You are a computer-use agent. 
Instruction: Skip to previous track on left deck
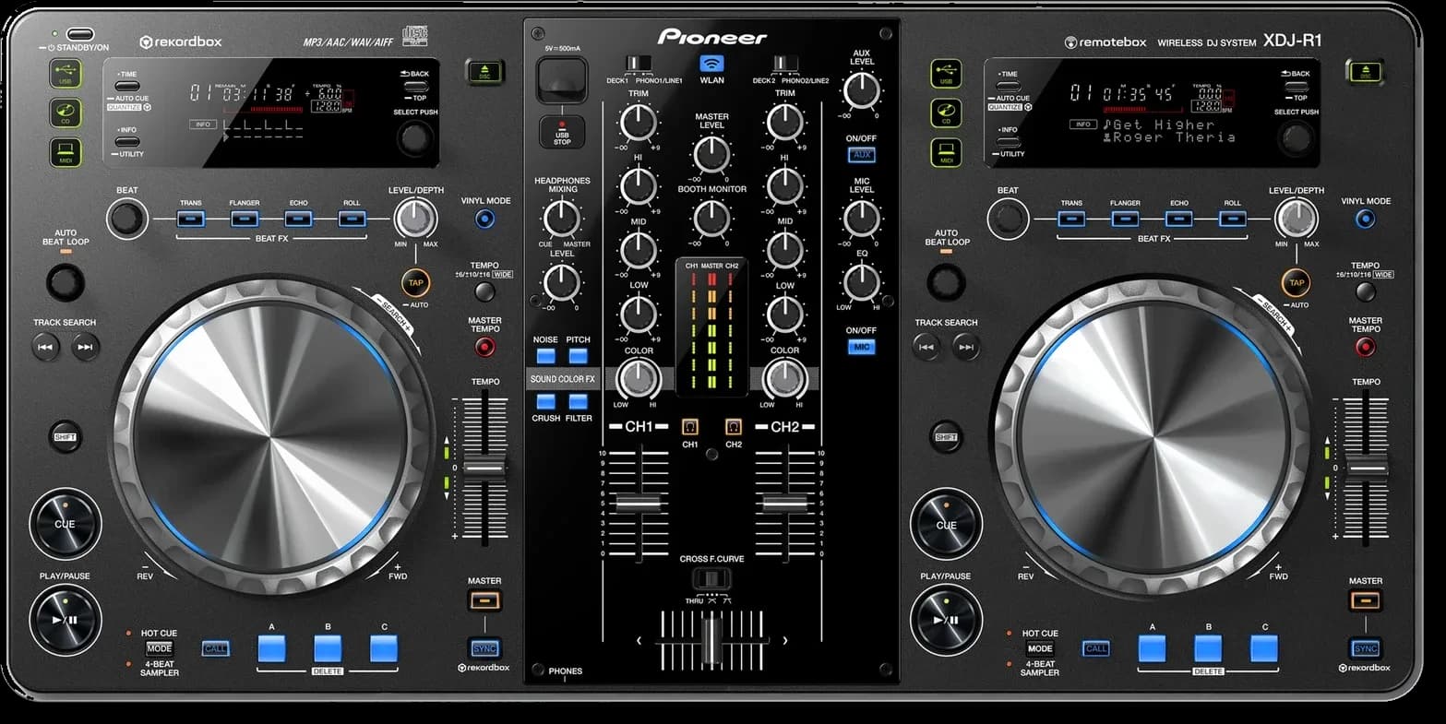46,347
